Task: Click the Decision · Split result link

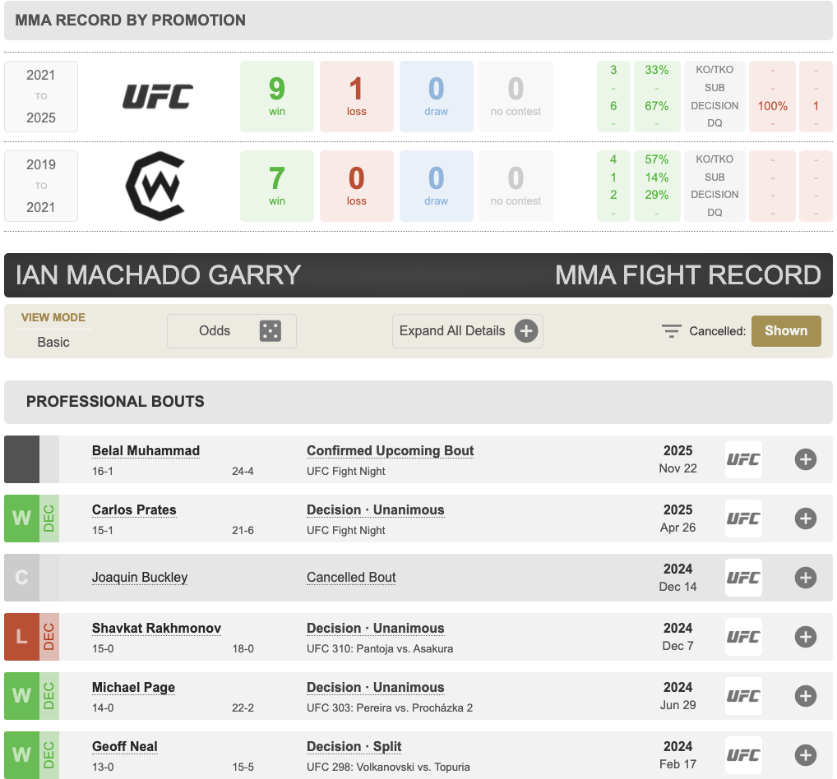Action: (x=354, y=747)
